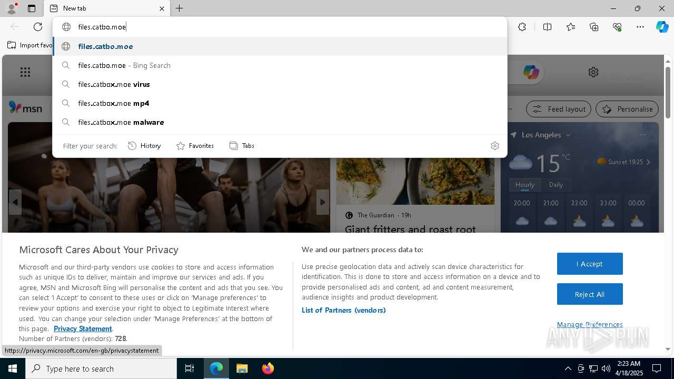
Task: Click Reject All on privacy banner
Action: pyautogui.click(x=590, y=294)
